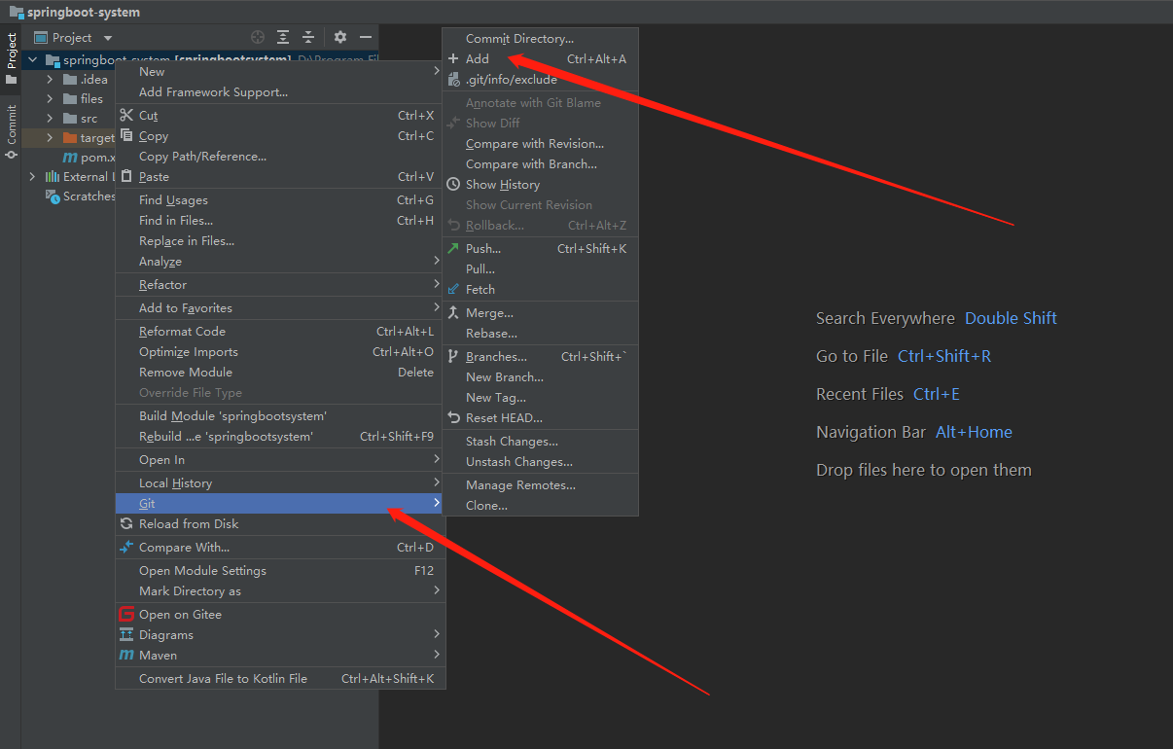Select the Git menu entry
Screen dimensions: 1173x749
[280, 504]
